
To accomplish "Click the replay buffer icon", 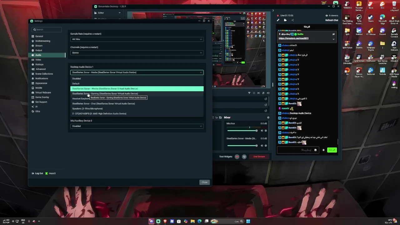I will click(x=244, y=157).
